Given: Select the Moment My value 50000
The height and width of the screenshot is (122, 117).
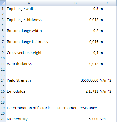Looking at the screenshot, I should [x=75, y=119].
